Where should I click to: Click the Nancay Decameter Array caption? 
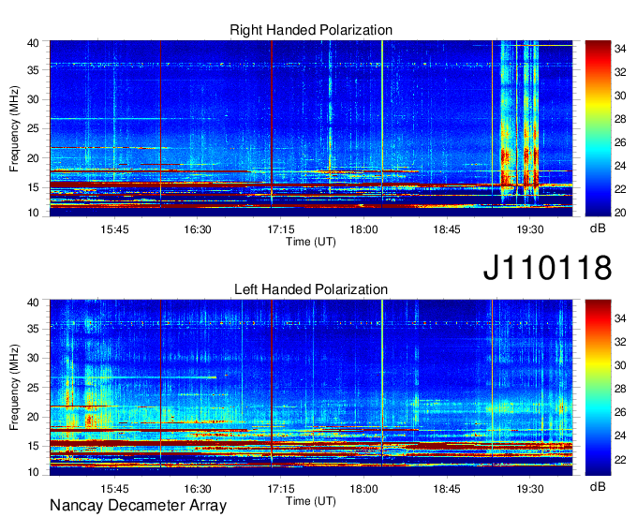click(138, 506)
